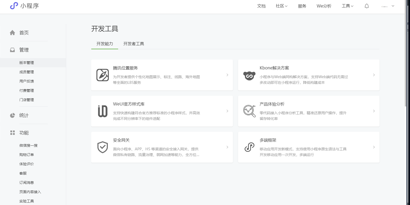This screenshot has width=410, height=205.
Task: Switch to the 开发者工具 tab
Action: coord(134,44)
